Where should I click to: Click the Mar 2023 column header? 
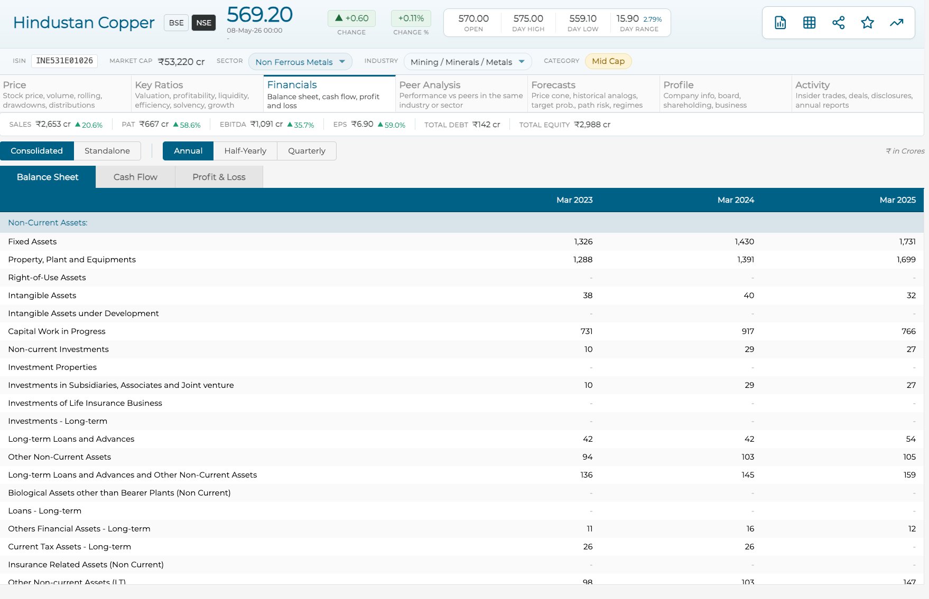coord(574,200)
